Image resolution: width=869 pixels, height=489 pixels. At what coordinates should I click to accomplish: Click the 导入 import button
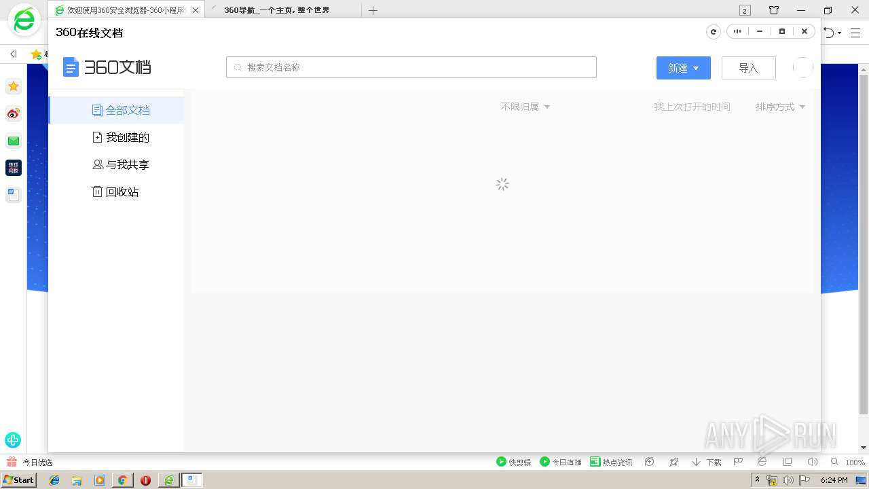(x=748, y=68)
